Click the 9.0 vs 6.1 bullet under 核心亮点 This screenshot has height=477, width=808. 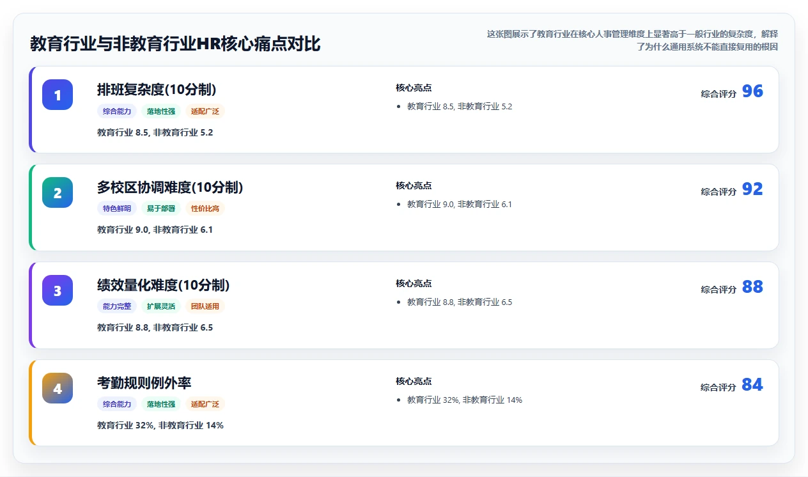[x=460, y=205]
